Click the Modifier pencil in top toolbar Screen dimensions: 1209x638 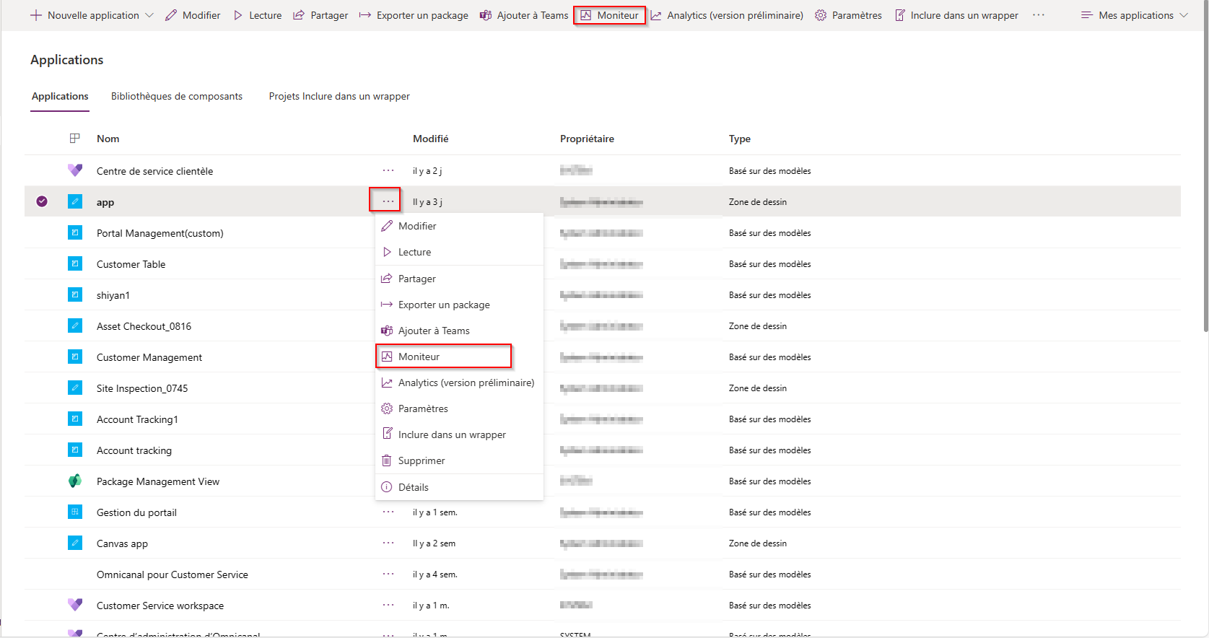point(171,15)
